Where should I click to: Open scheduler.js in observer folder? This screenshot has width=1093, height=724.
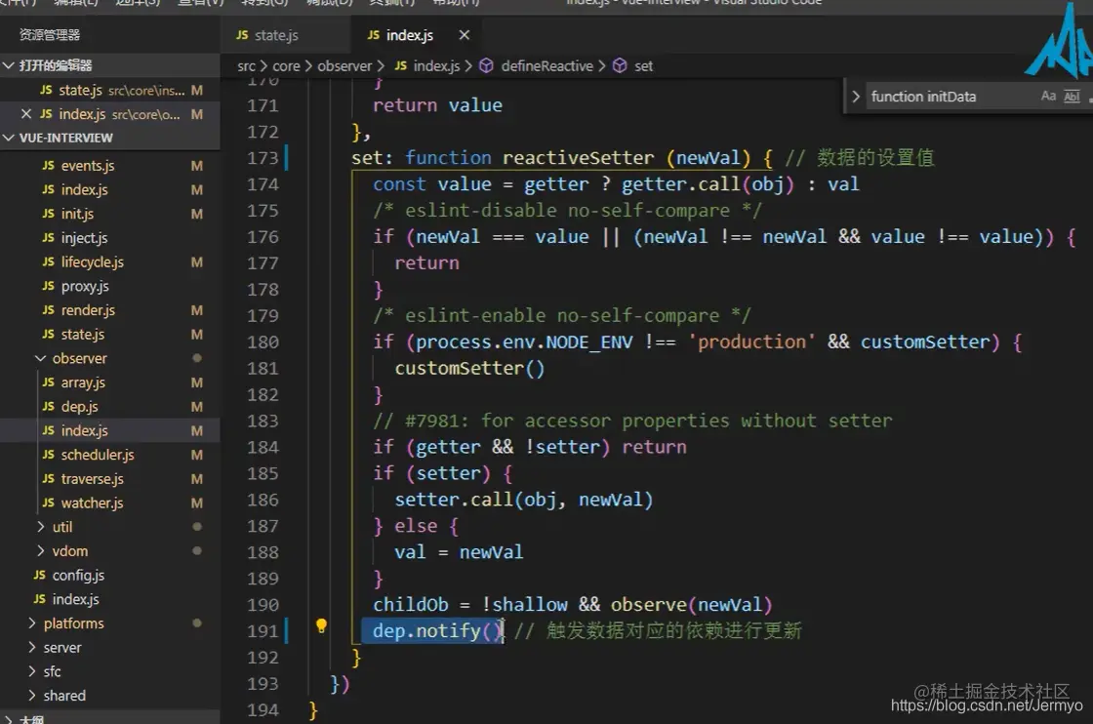click(110, 455)
